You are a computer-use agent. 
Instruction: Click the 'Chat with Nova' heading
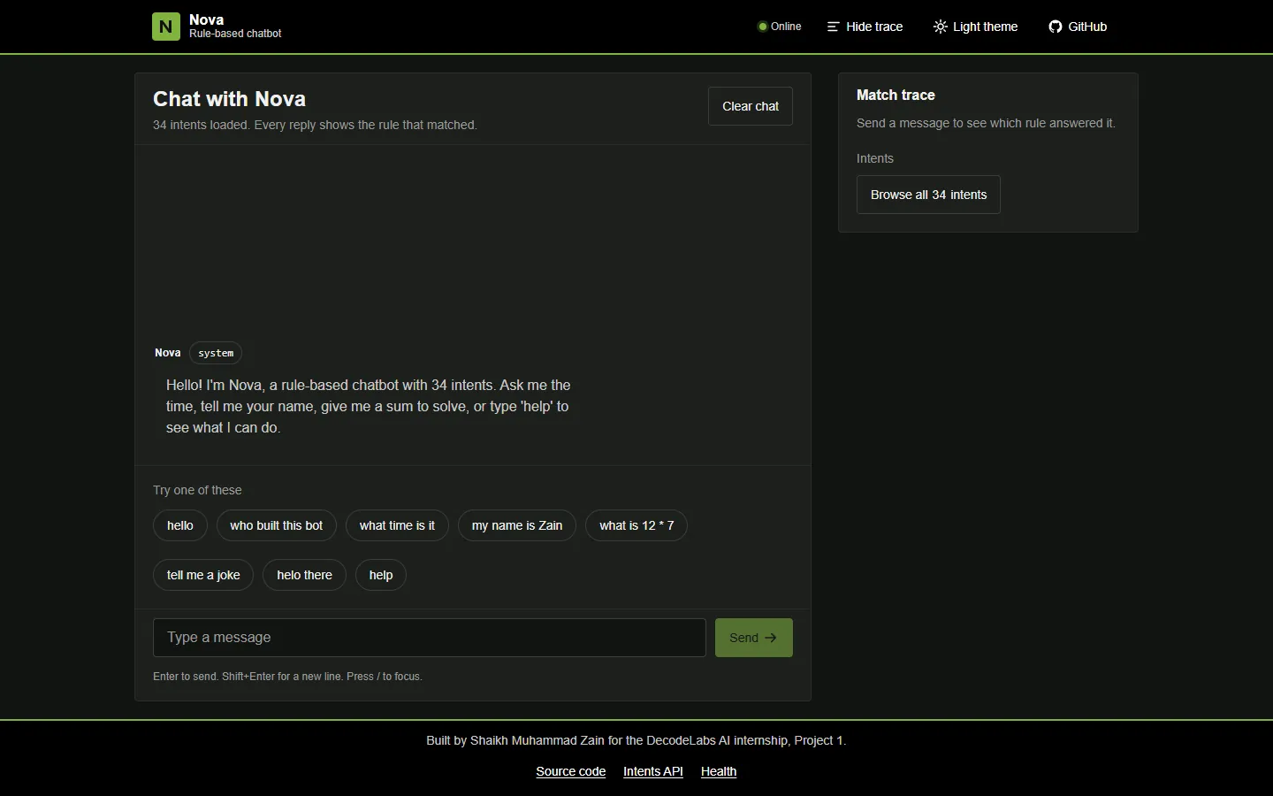(x=229, y=99)
